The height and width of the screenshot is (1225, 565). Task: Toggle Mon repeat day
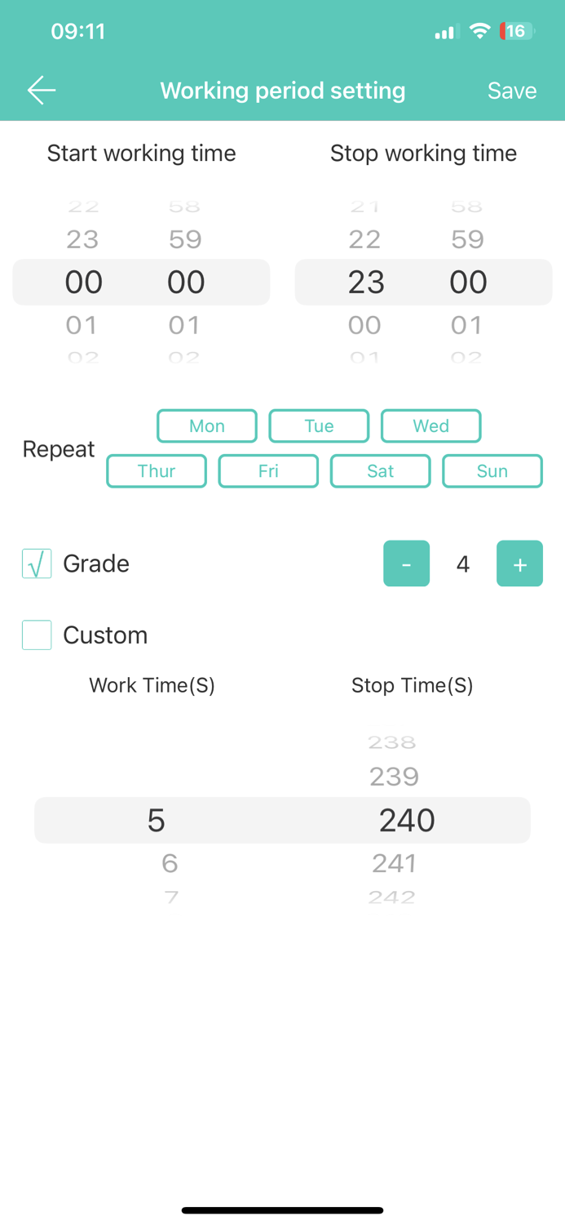[207, 425]
